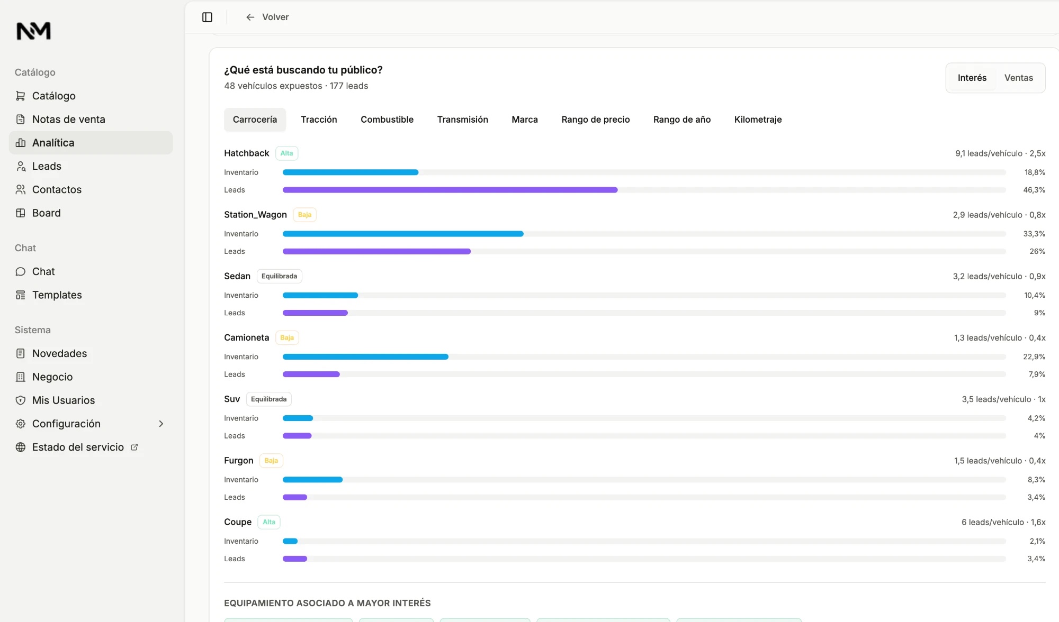Click the NM logo
Viewport: 1059px width, 622px height.
(x=34, y=31)
